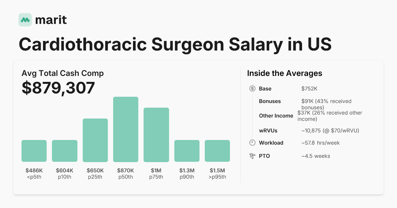Click the >p95th $1.5M bar
The width and height of the screenshot is (397, 208).
coord(217,151)
